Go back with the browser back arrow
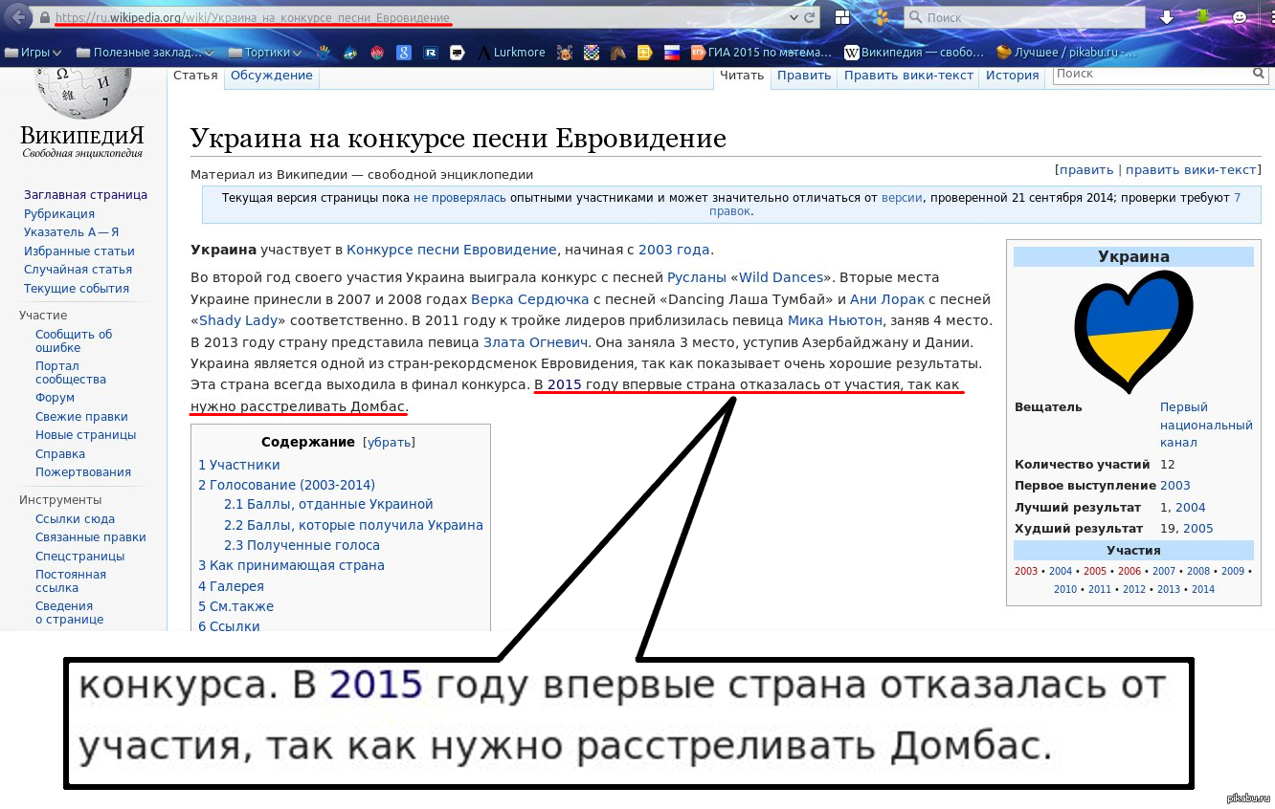Screen dimensions: 1275x809 [x=16, y=17]
